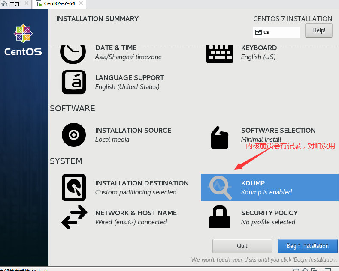Open the SOFTWARE SELECTION label
The image size is (339, 271).
[278, 130]
